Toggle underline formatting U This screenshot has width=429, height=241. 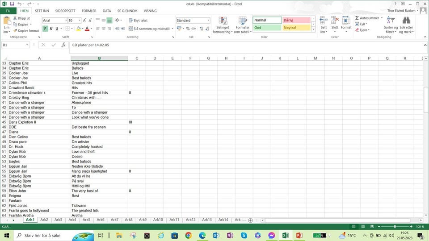[57, 29]
